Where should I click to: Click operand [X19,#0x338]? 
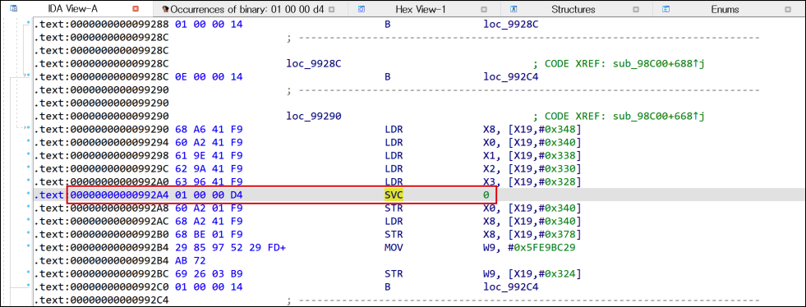tap(545, 155)
